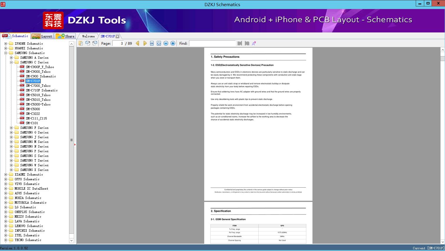Select the SM-C701F document tab
Image resolution: width=445 pixels, height=251 pixels.
[108, 36]
